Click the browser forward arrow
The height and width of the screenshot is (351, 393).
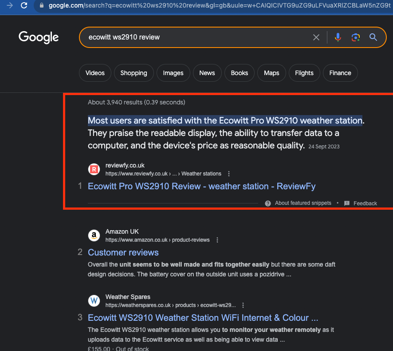click(x=9, y=5)
